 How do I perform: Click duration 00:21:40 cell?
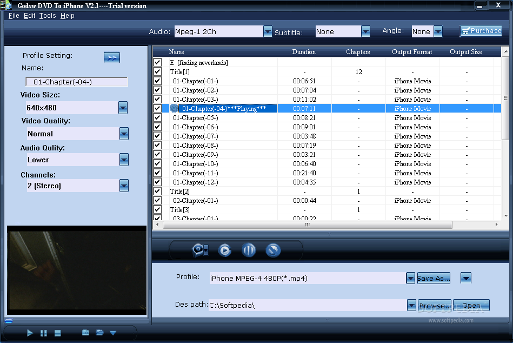pos(304,173)
